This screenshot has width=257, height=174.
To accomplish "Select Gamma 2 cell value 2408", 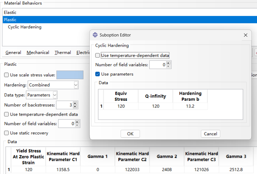I will (x=167, y=170).
